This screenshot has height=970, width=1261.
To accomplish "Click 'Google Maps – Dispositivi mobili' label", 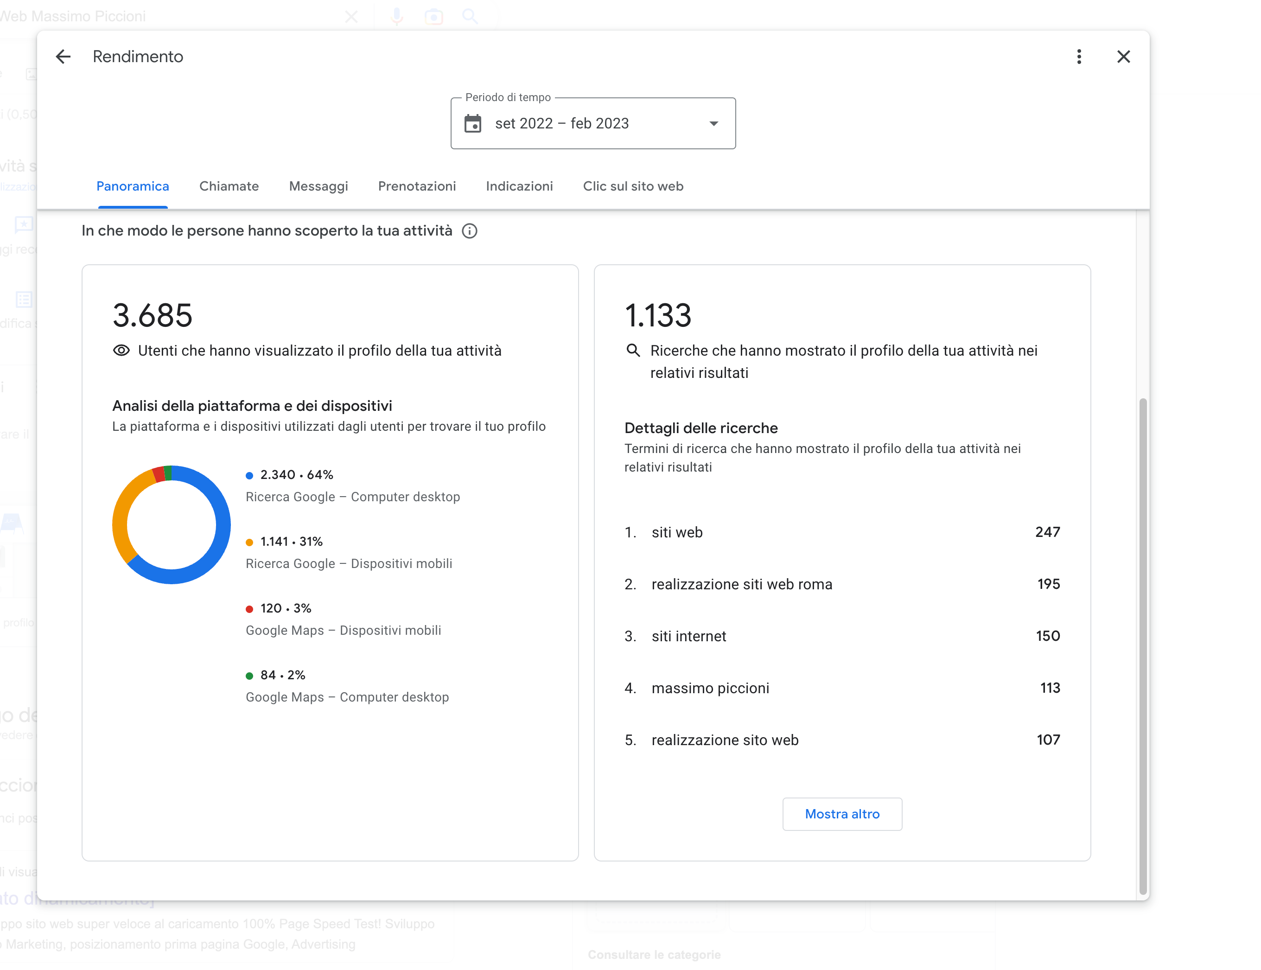I will [344, 631].
